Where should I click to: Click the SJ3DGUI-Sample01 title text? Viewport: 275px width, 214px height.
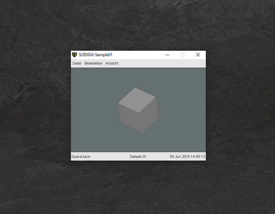(95, 55)
